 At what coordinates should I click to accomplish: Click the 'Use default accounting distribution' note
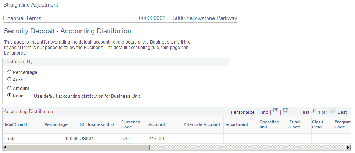pyautogui.click(x=87, y=96)
